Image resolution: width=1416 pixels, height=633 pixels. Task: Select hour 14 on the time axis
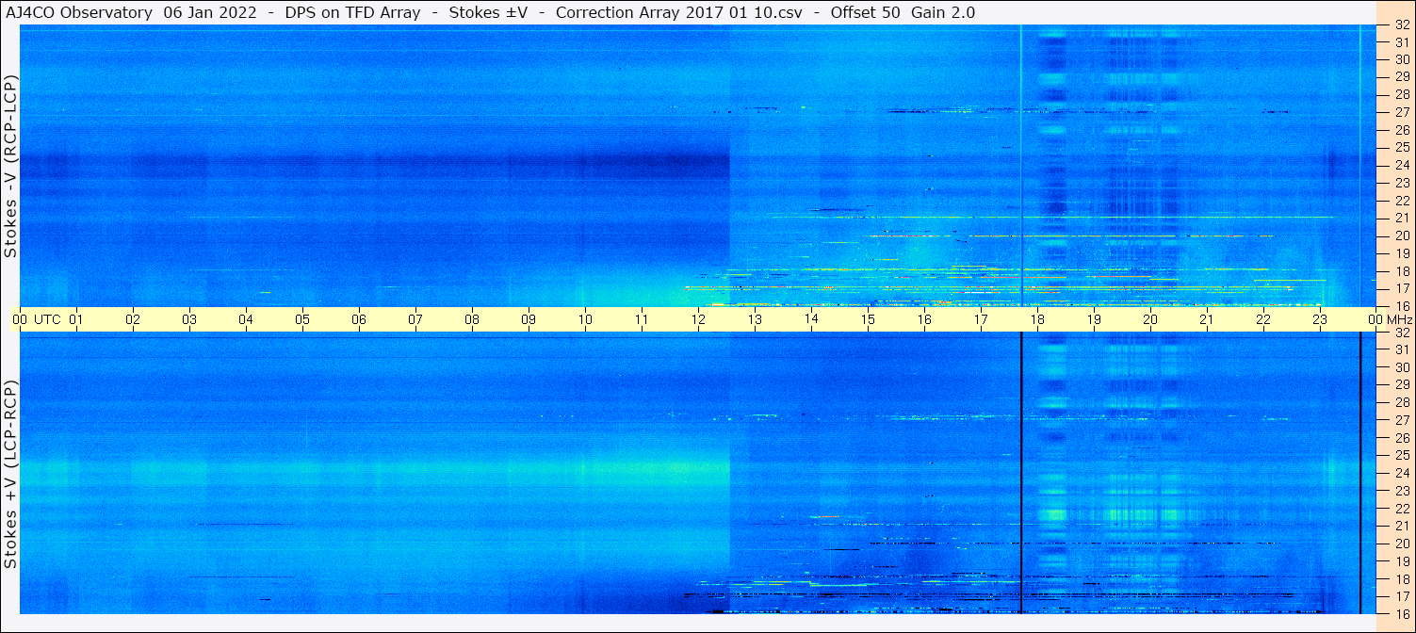811,319
